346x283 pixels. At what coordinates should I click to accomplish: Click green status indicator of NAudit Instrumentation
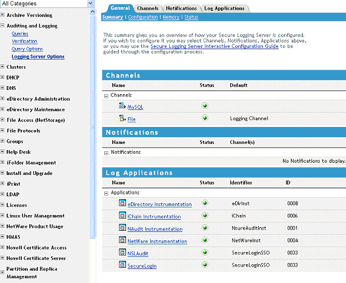pos(205,228)
